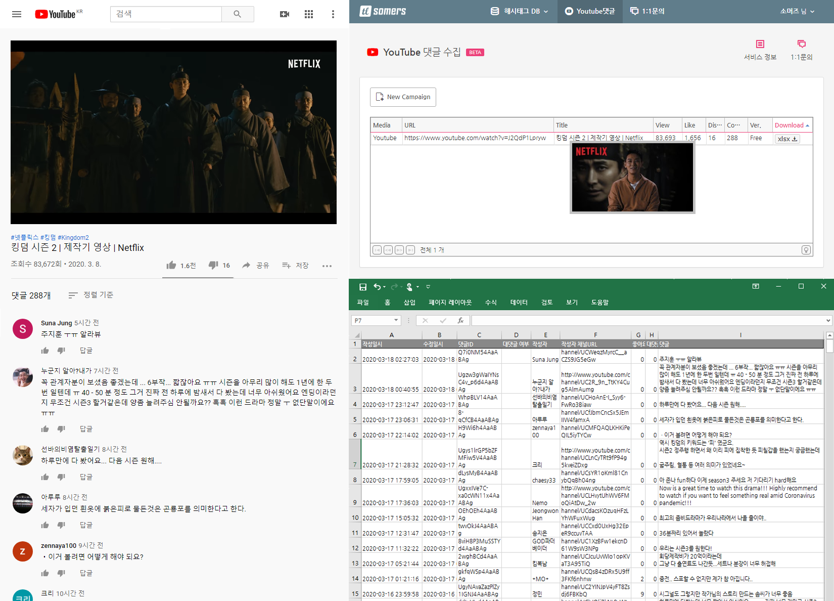Open the YouTube create video camera icon
This screenshot has width=834, height=601.
pyautogui.click(x=285, y=14)
